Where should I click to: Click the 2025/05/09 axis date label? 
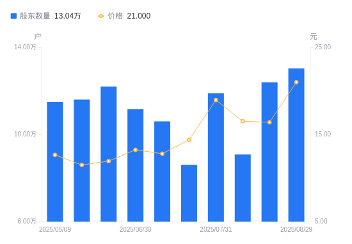click(55, 229)
